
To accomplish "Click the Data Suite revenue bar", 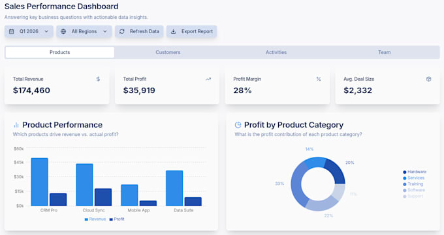I will tap(174, 188).
